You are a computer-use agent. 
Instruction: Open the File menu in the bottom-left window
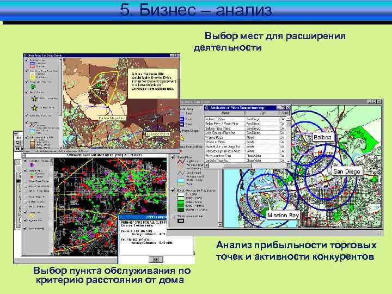(x=18, y=138)
